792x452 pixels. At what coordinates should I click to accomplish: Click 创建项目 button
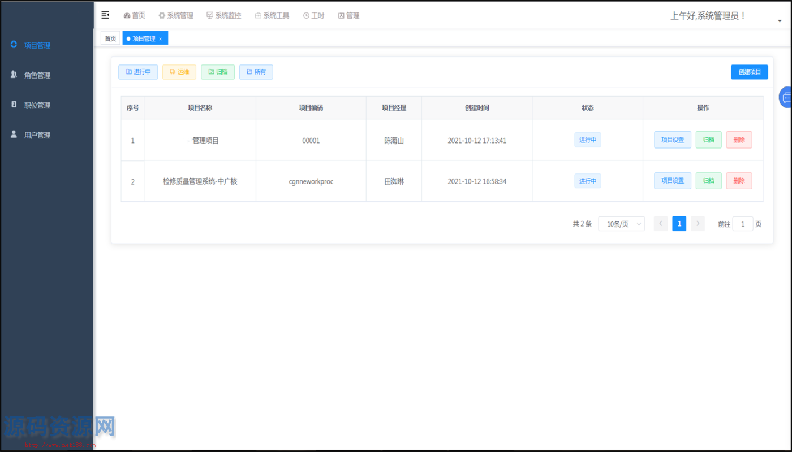click(750, 72)
